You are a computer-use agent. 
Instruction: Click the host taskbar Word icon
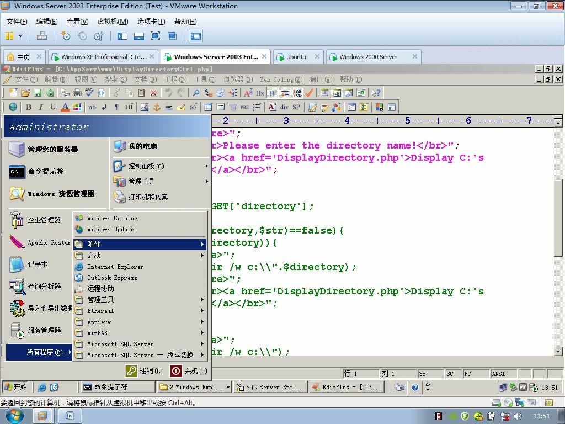pyautogui.click(x=70, y=416)
